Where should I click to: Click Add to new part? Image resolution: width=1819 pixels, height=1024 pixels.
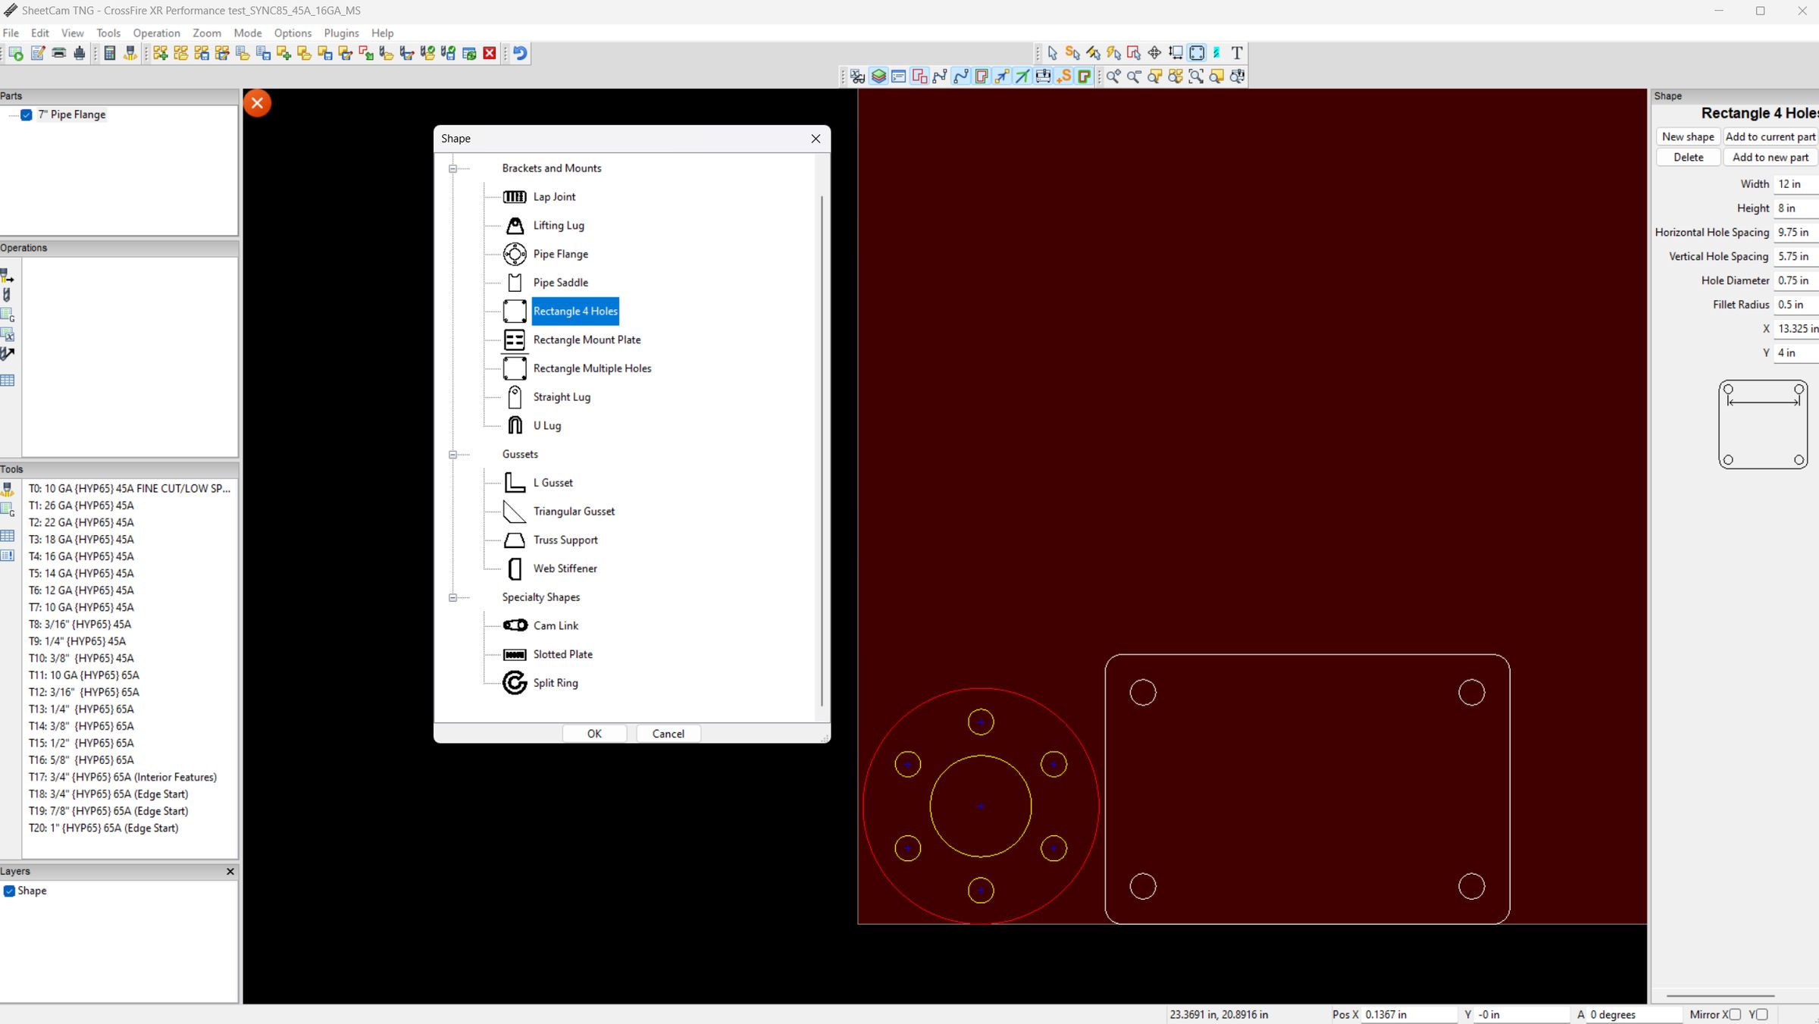[1770, 157]
